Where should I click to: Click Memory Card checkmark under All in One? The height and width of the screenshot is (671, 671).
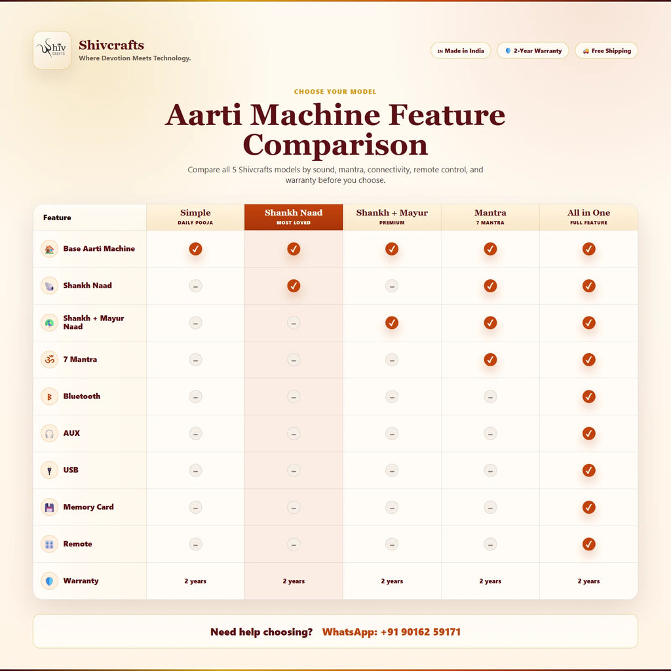click(589, 507)
